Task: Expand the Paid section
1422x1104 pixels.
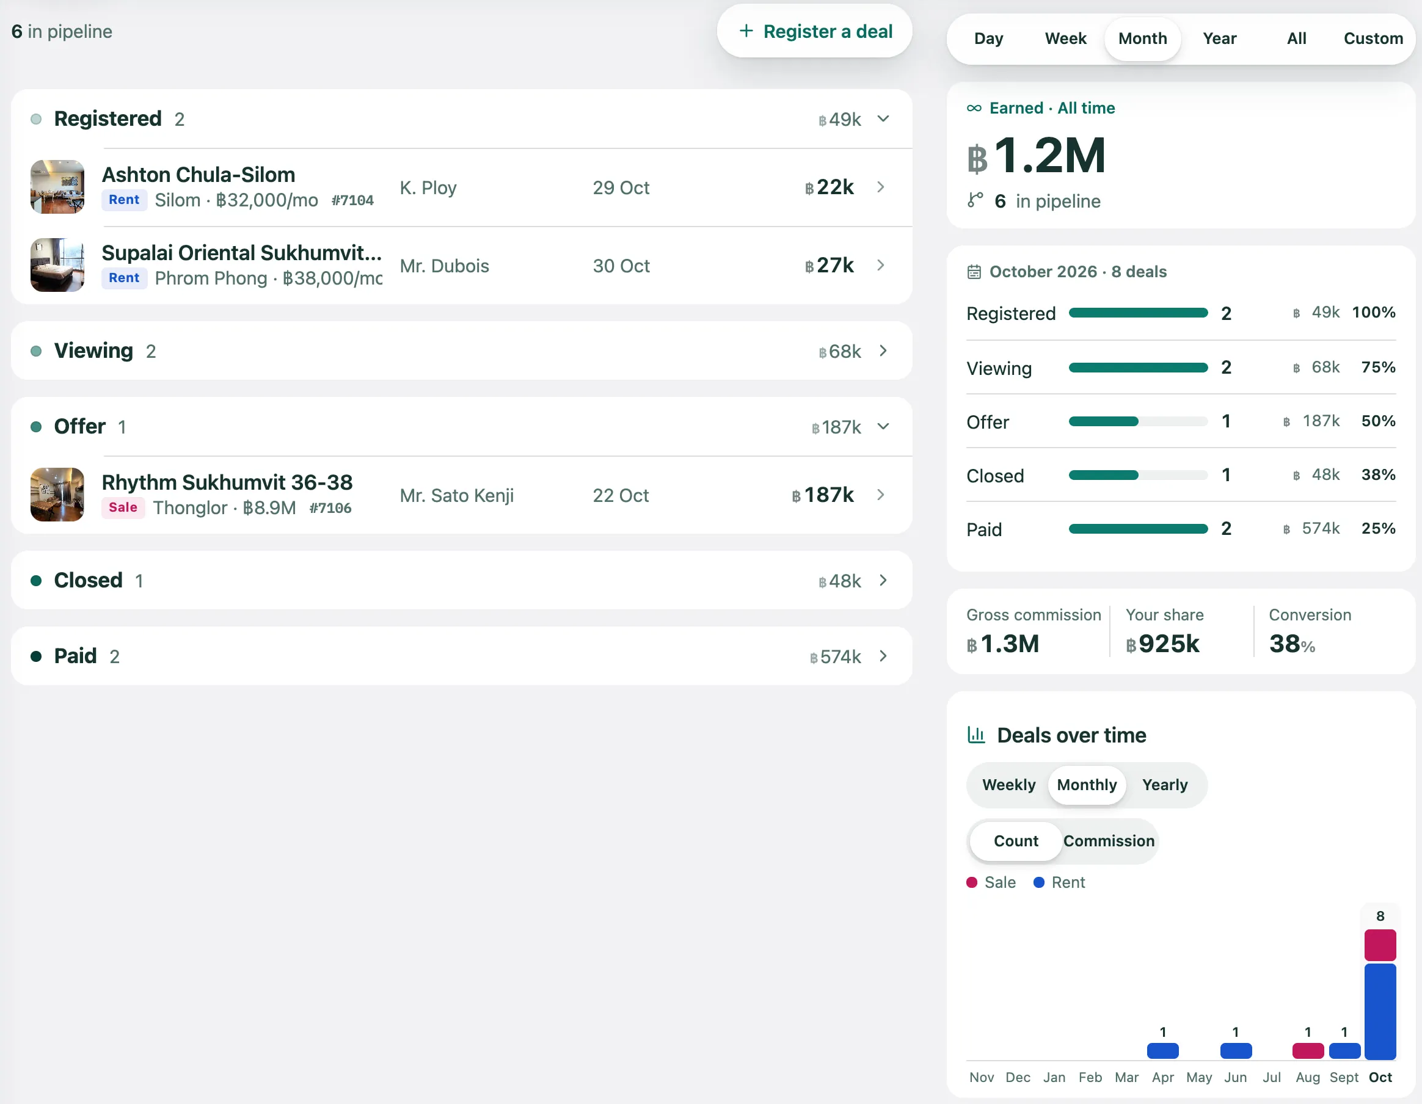Action: point(883,656)
